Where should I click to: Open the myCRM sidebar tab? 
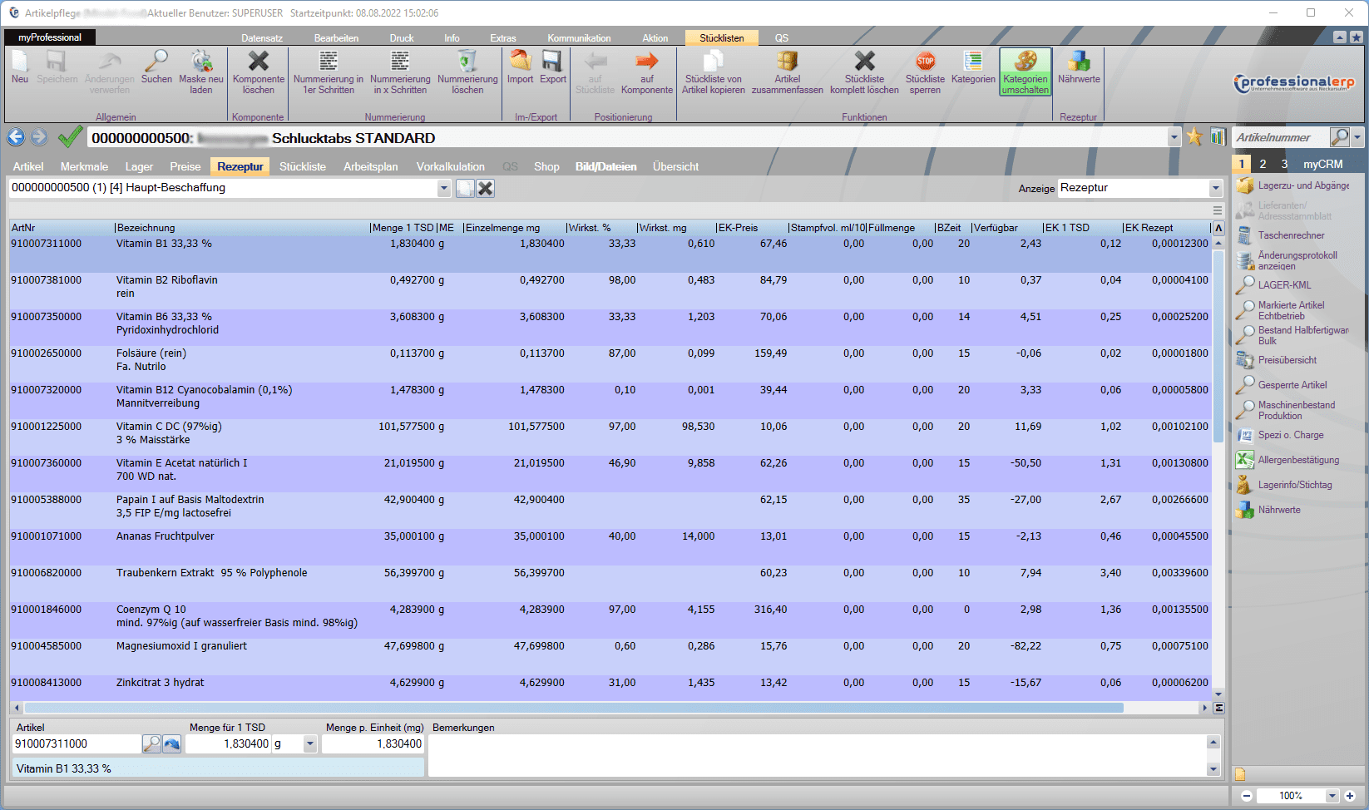pyautogui.click(x=1322, y=164)
